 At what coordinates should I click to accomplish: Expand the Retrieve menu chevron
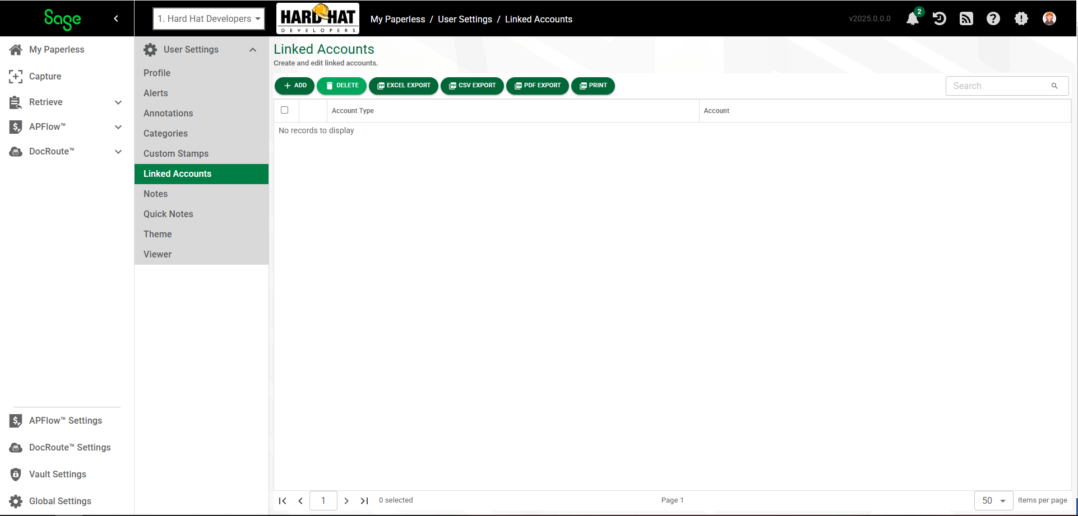point(118,102)
